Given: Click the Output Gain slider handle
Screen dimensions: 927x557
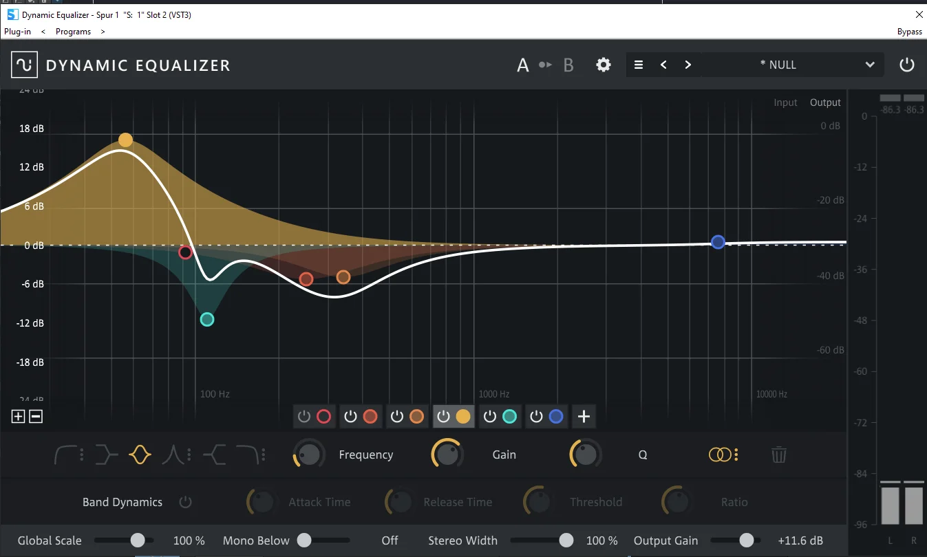Looking at the screenshot, I should click(746, 540).
